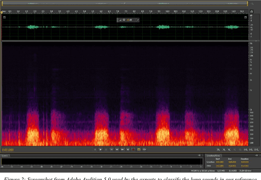Image resolution: width=261 pixels, height=180 pixels.
Task: Click the first zoom icon in zoom toolbar
Action: coord(219,150)
